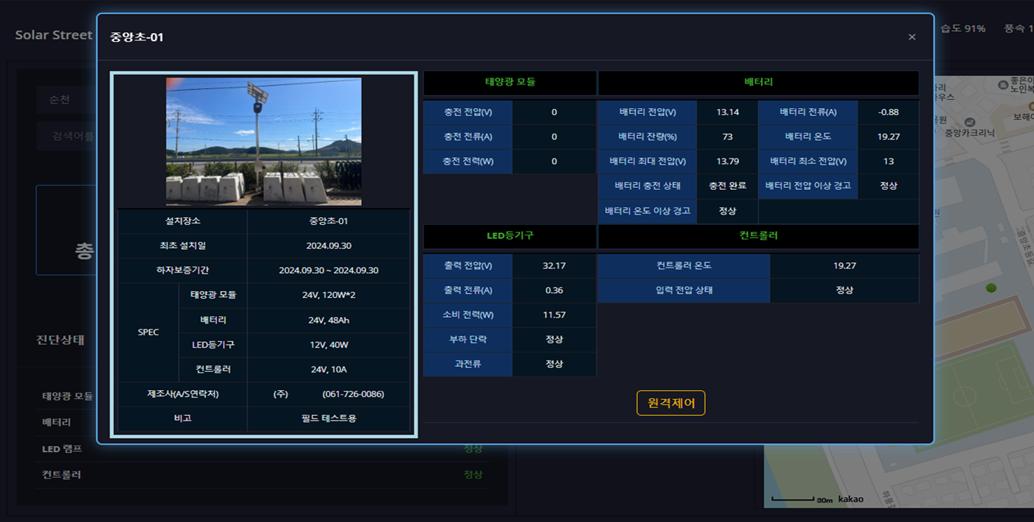Click the 검색어 search input field

click(70, 136)
